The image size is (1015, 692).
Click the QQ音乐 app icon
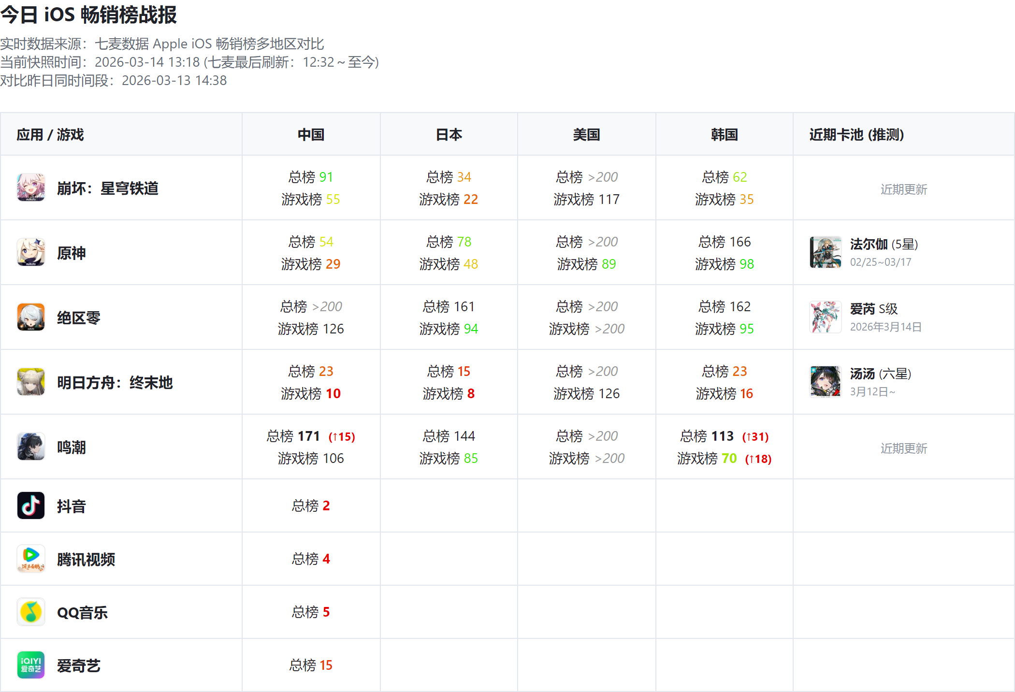(31, 612)
